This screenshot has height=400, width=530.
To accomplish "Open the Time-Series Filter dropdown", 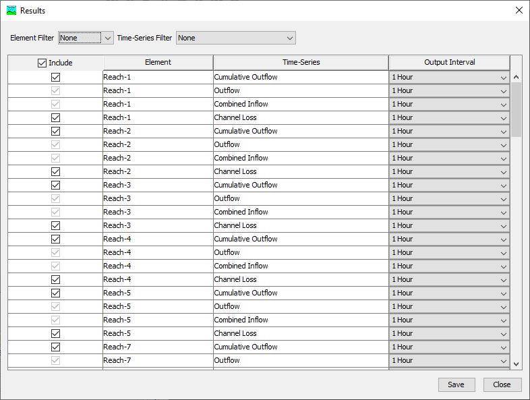I will pyautogui.click(x=236, y=38).
